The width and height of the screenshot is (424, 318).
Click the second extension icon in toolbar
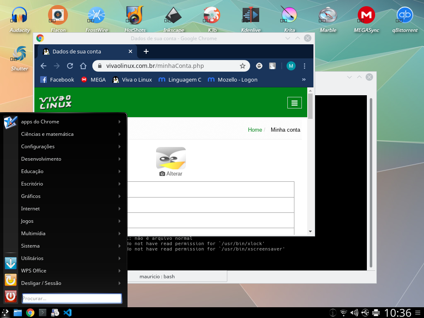pos(272,66)
